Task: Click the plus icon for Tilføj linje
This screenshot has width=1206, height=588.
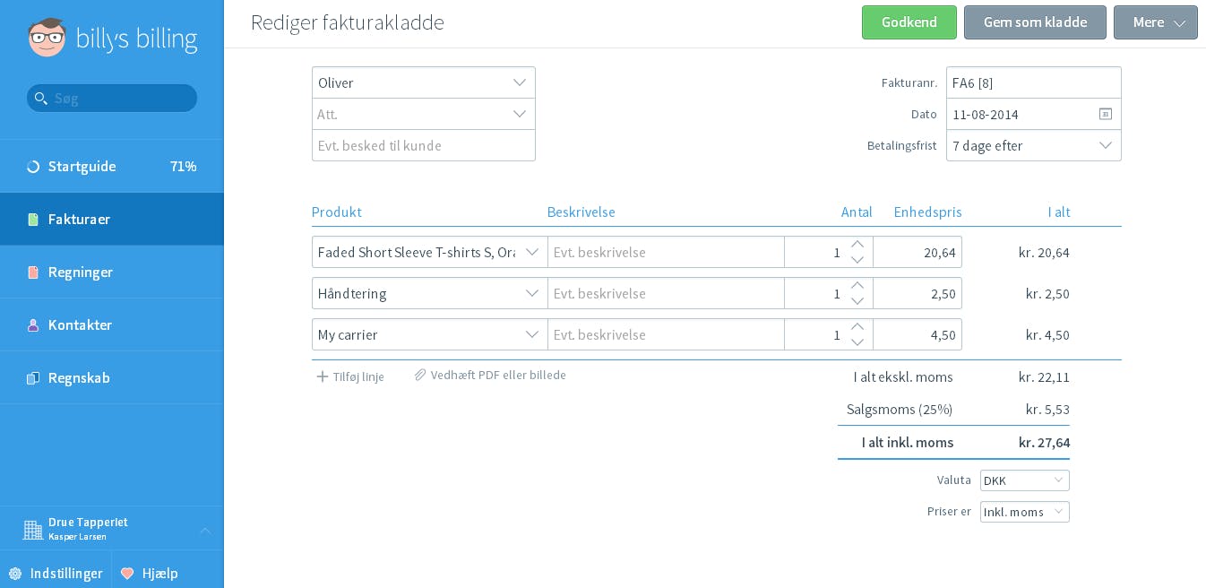Action: pos(323,376)
